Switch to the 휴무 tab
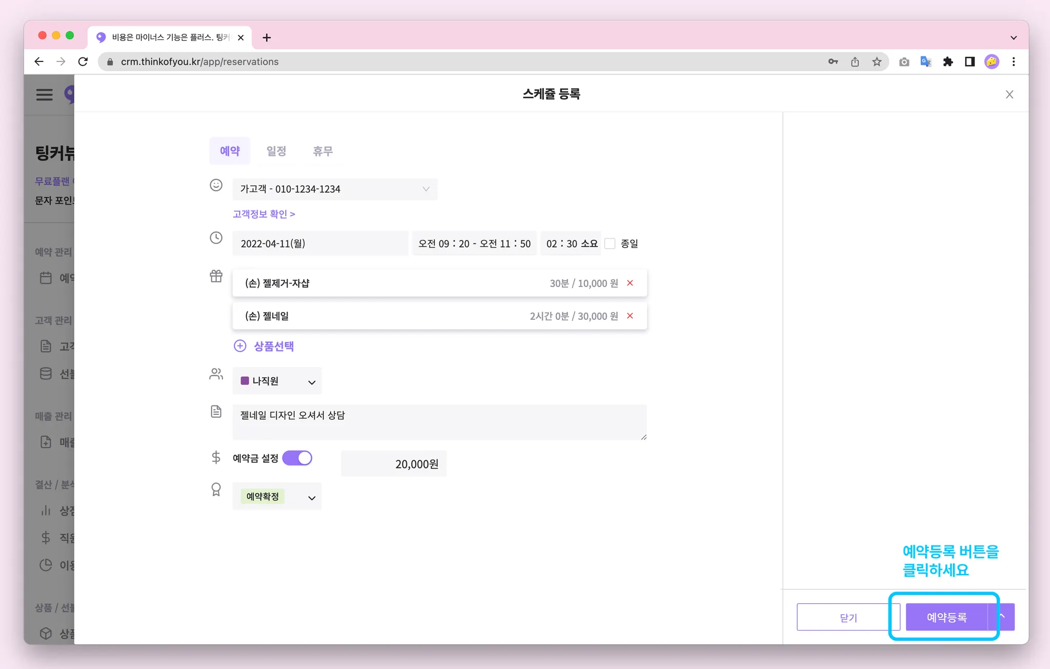This screenshot has height=669, width=1050. 322,151
